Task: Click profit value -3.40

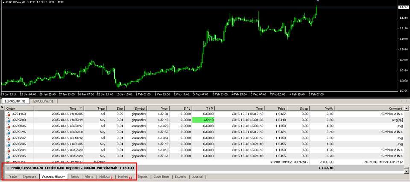Action: tap(329, 132)
